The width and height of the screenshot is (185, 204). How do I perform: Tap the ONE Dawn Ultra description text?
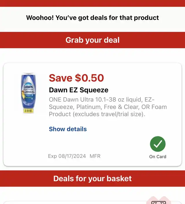tap(108, 107)
